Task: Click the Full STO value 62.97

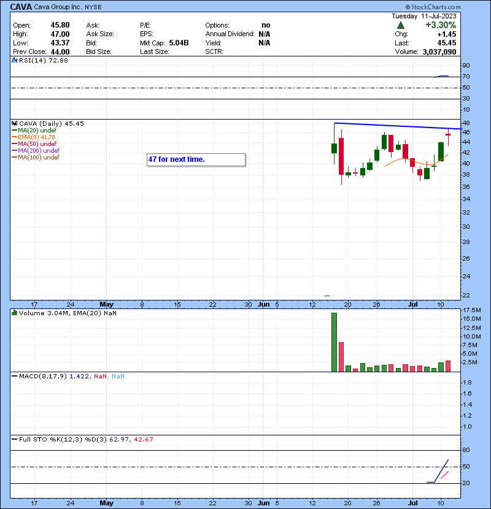Action: point(119,440)
